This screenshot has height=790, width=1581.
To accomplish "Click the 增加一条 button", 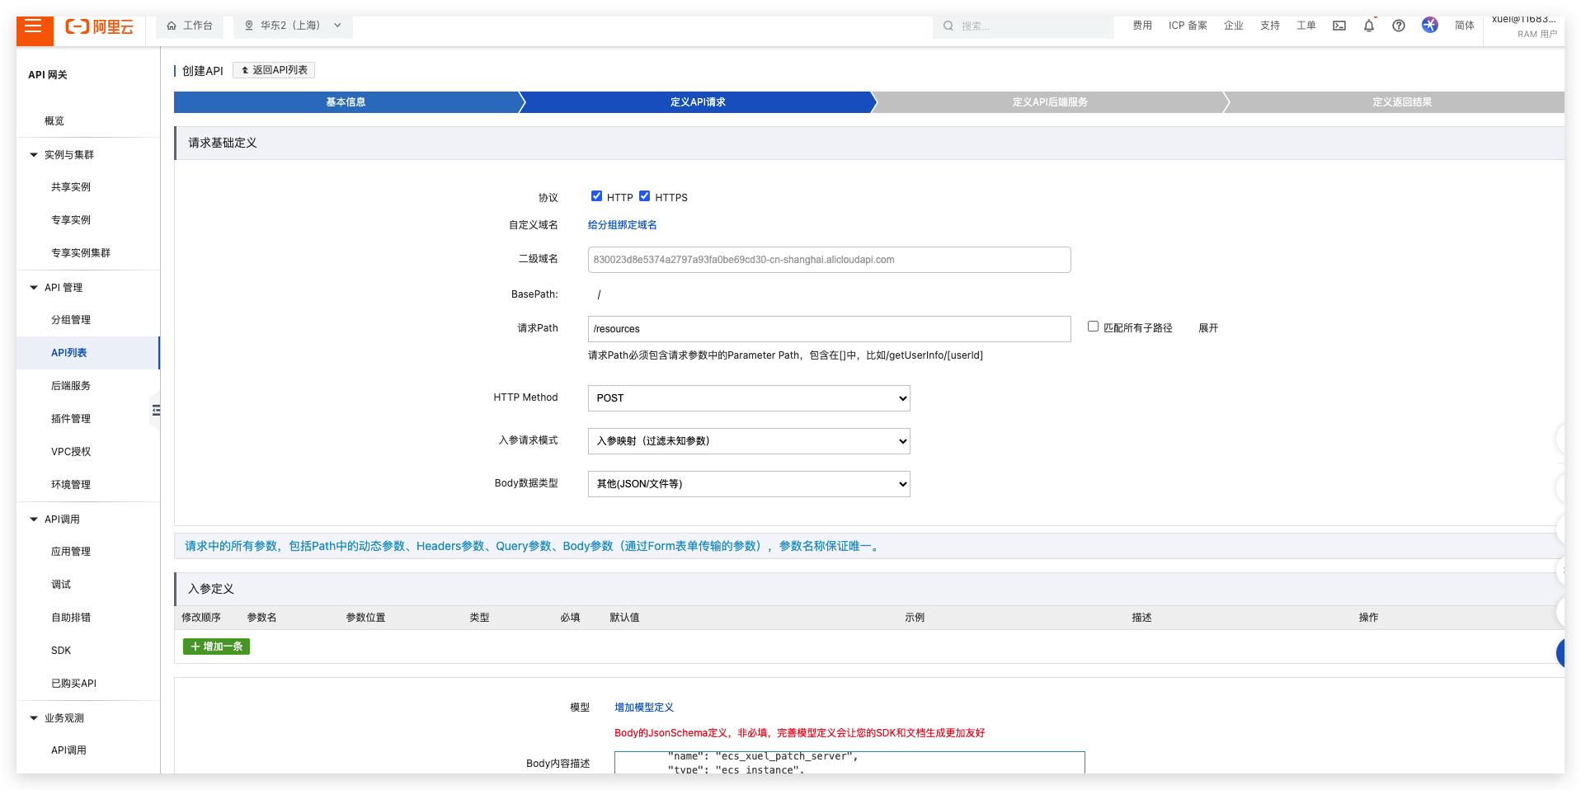I will click(216, 647).
